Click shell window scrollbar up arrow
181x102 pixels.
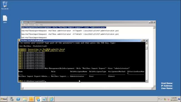(x=146, y=43)
